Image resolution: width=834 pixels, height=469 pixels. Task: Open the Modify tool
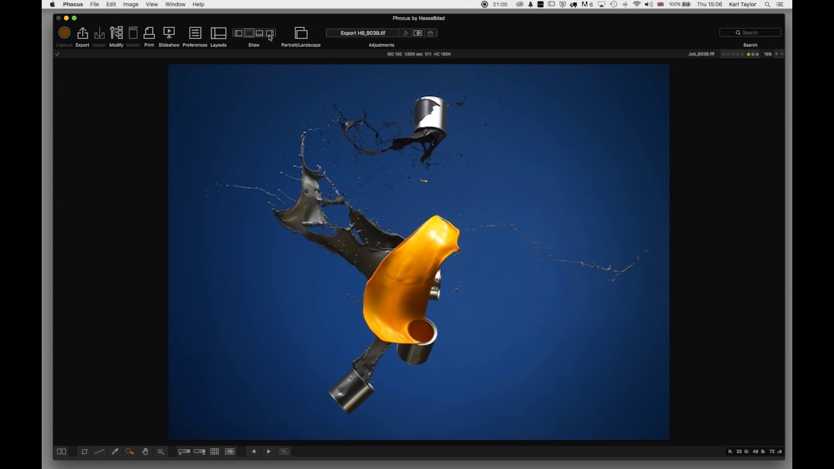[116, 33]
